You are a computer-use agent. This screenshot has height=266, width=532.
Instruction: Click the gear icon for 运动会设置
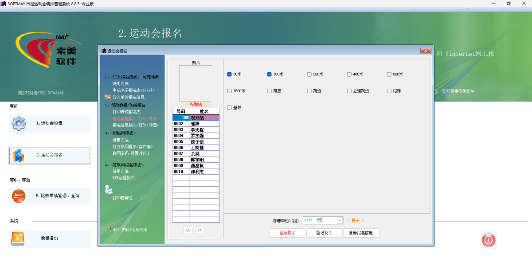[19, 123]
